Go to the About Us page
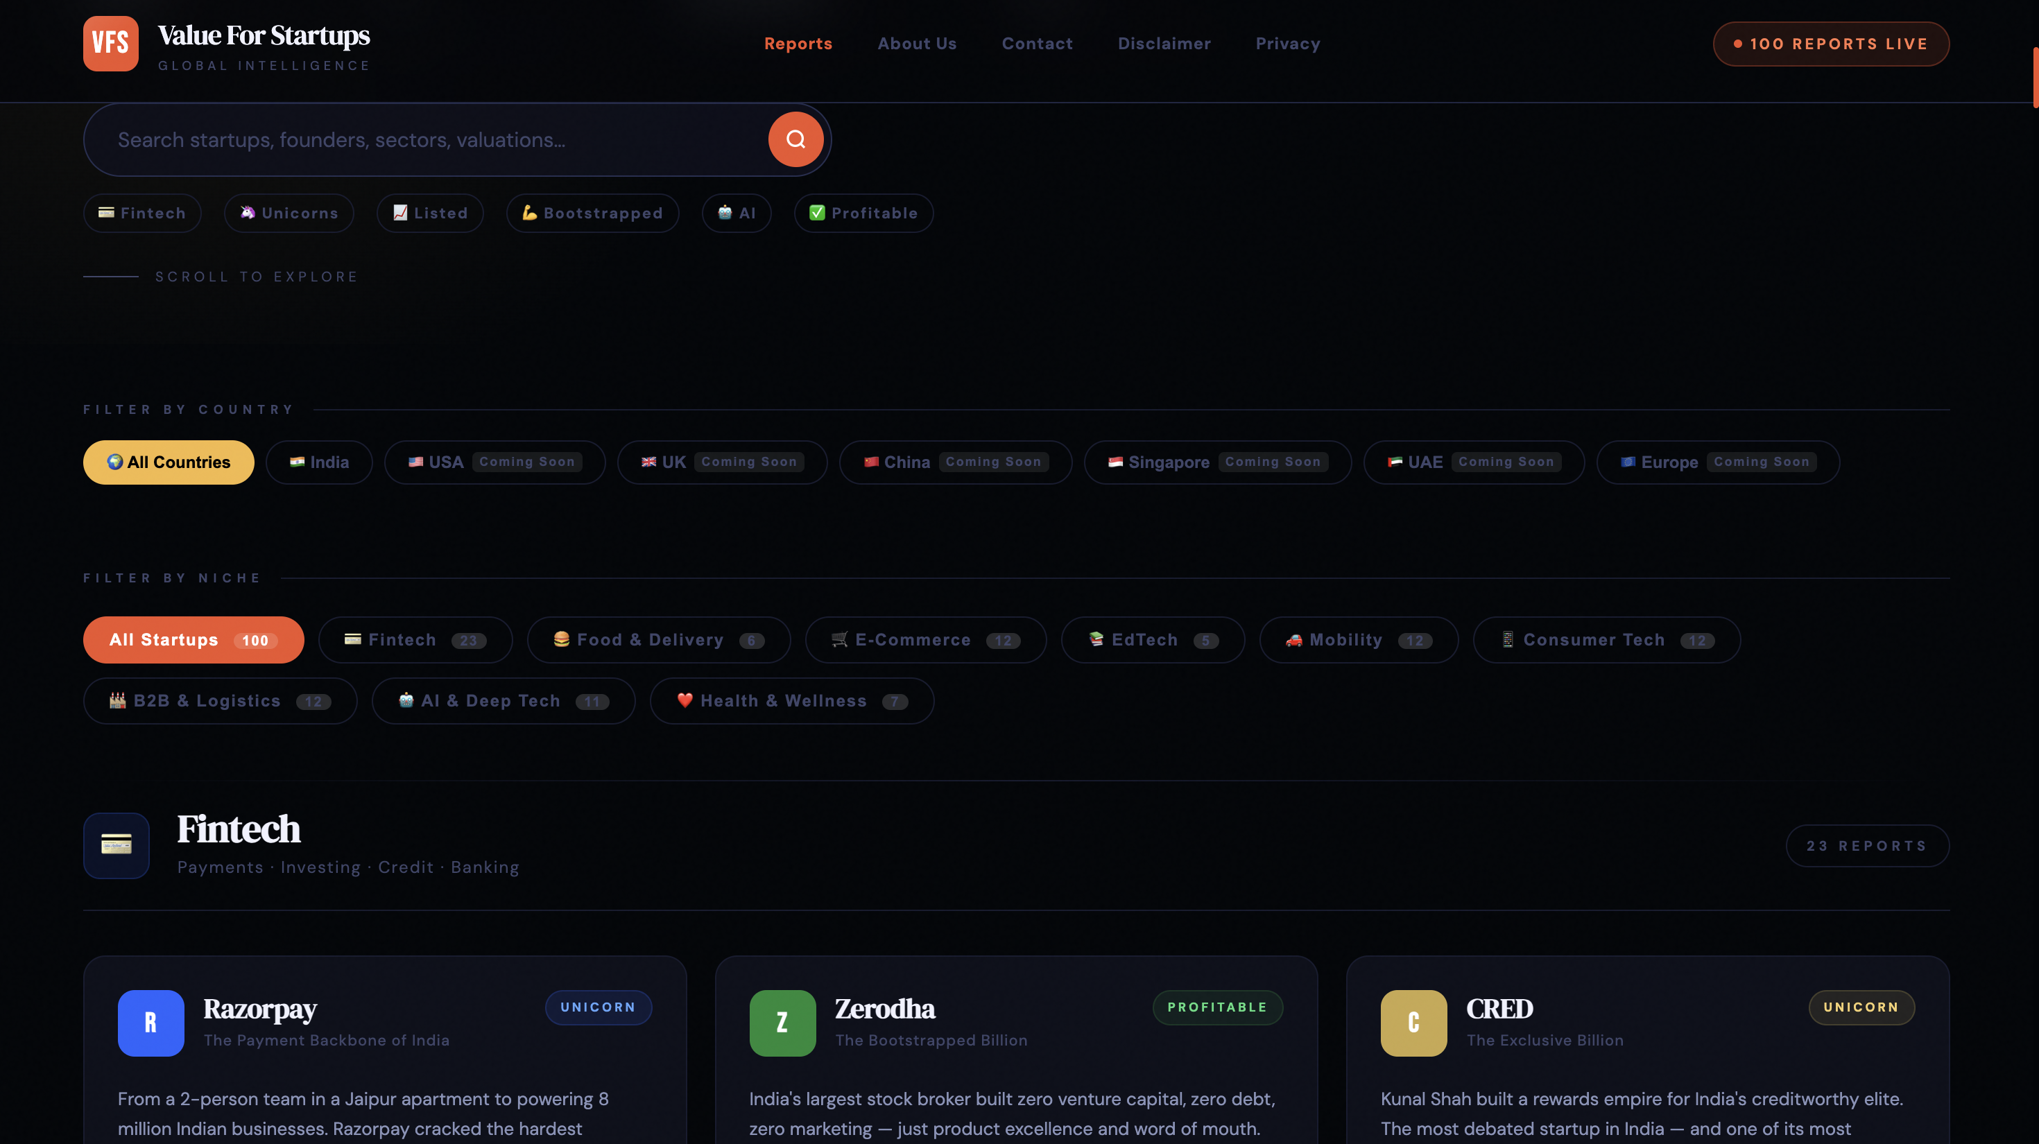 point(917,44)
